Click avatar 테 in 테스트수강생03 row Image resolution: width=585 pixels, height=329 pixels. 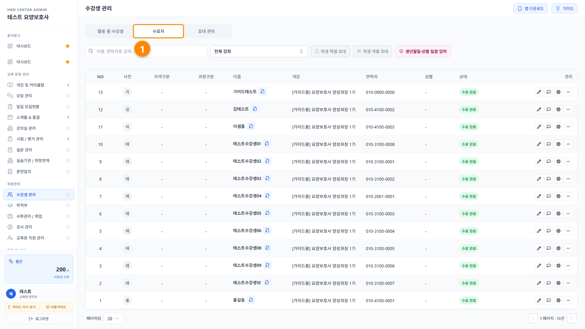(x=127, y=179)
